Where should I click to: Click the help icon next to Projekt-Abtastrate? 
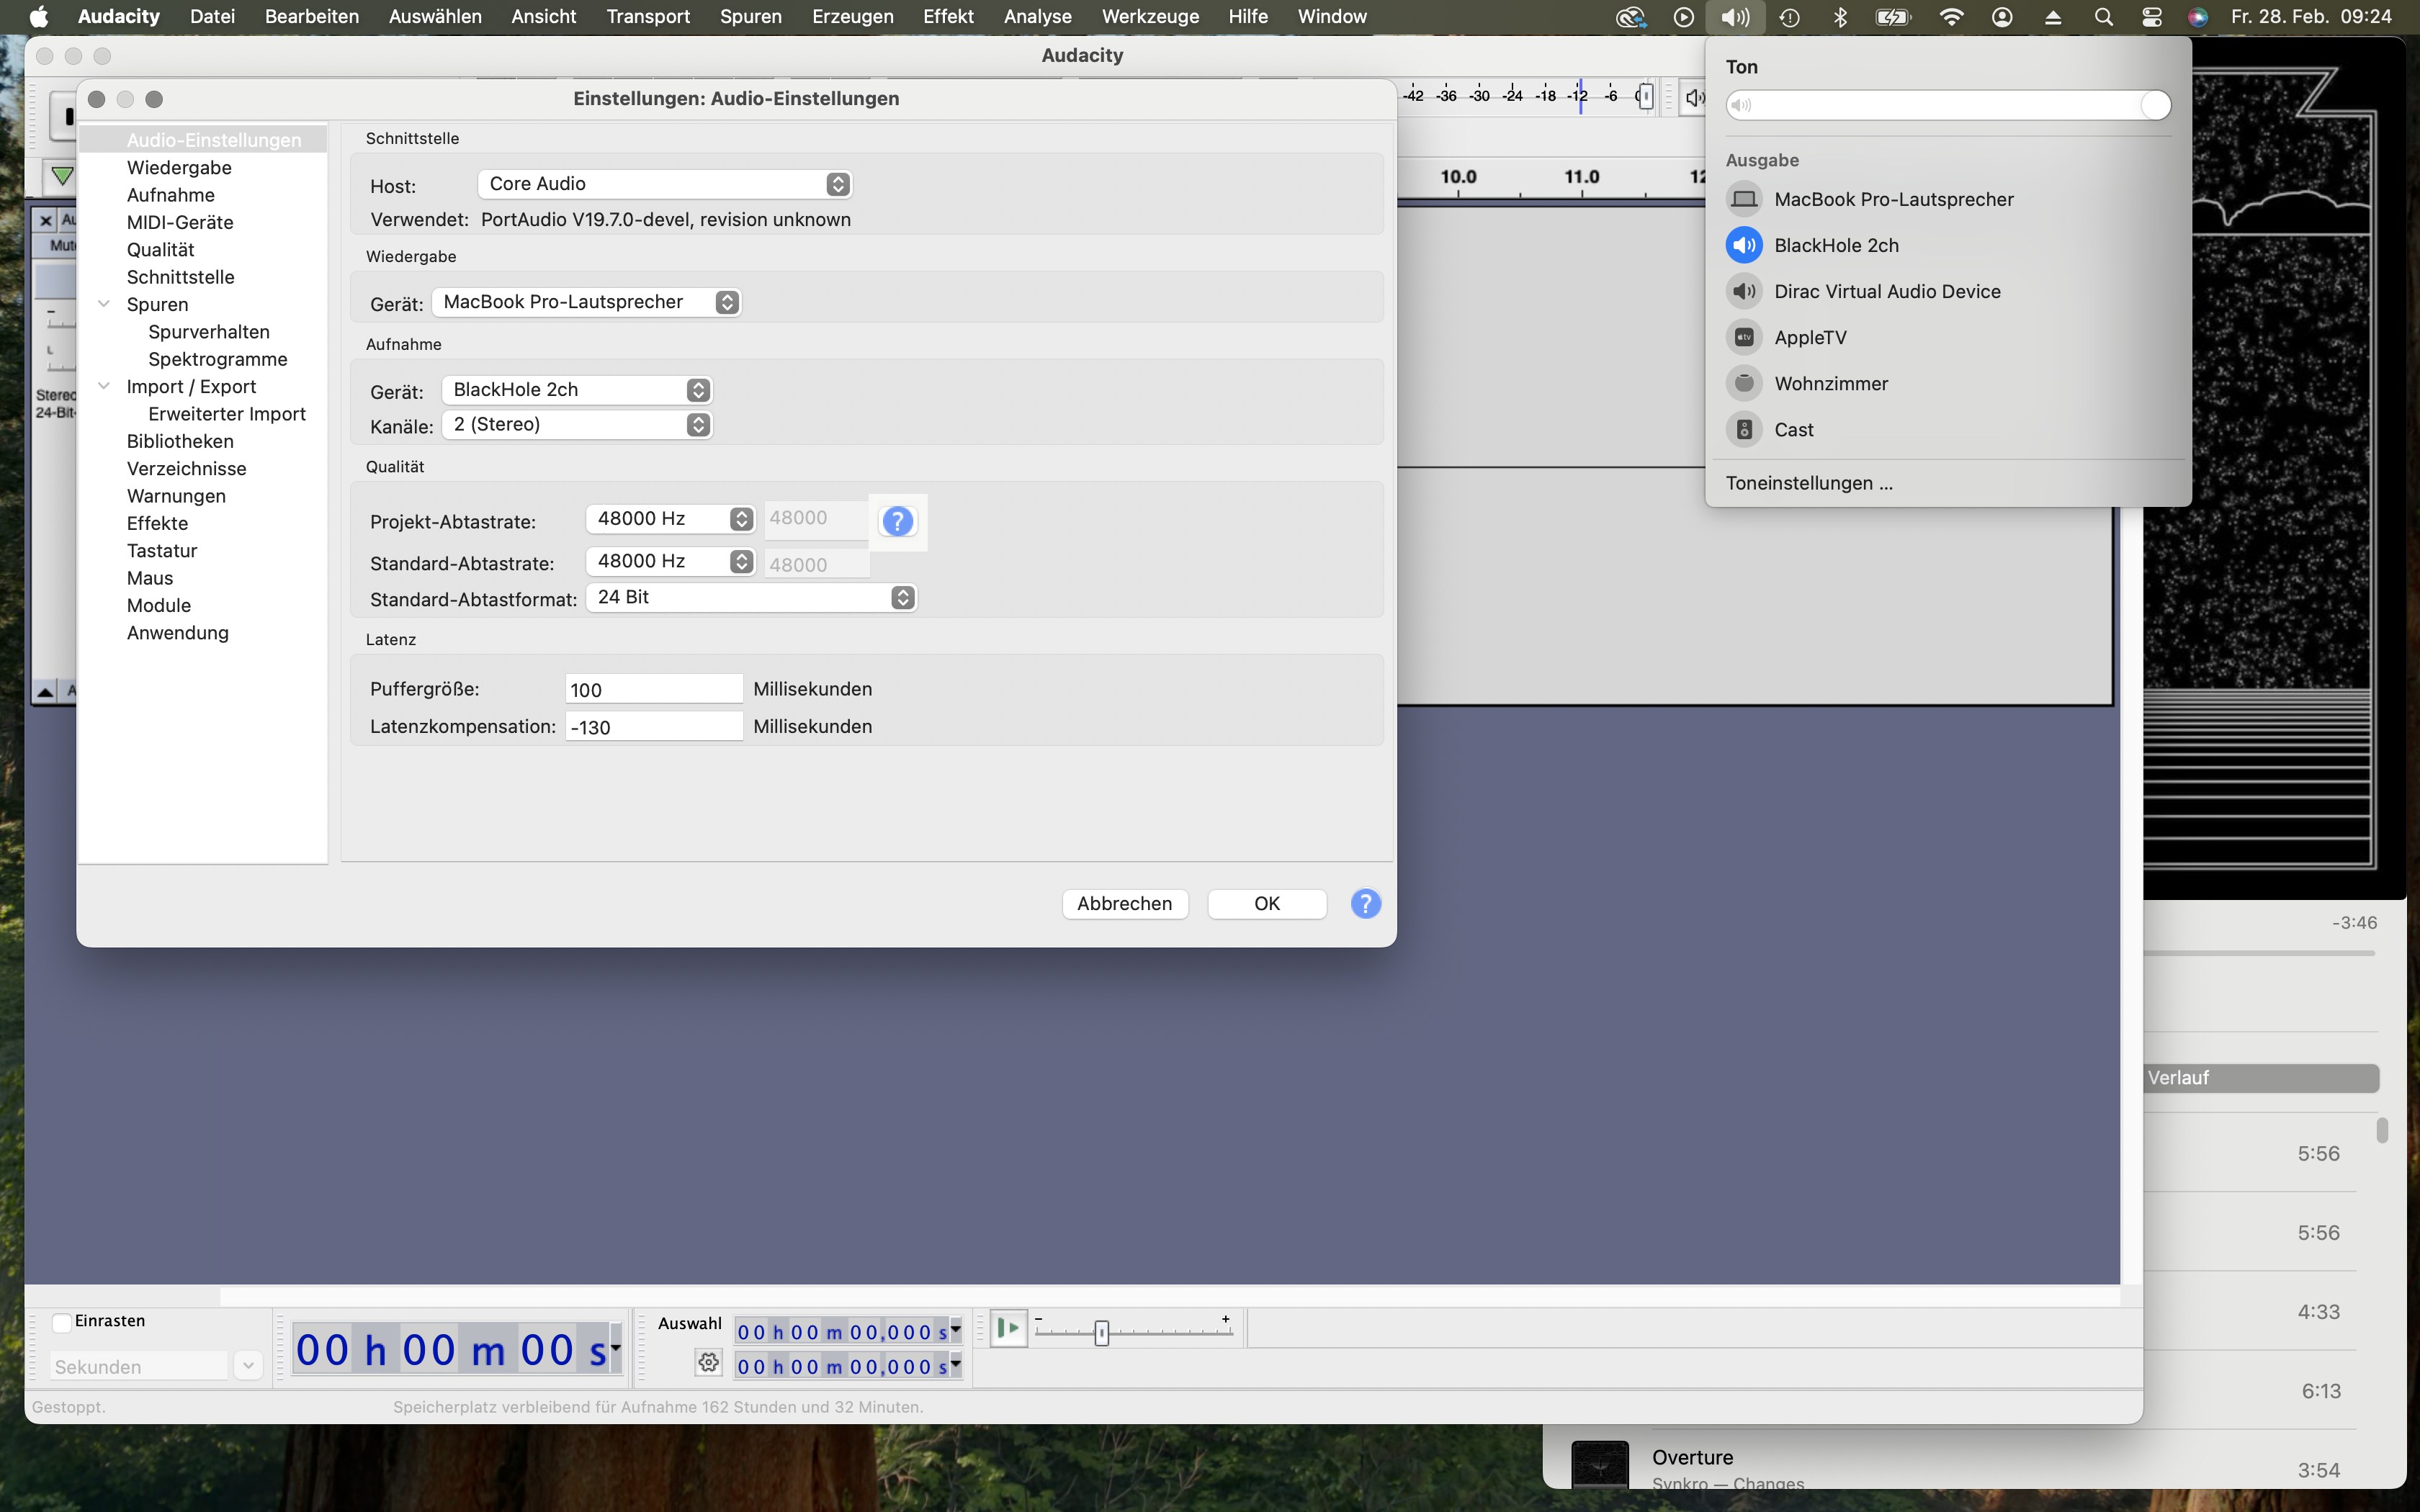(x=897, y=521)
